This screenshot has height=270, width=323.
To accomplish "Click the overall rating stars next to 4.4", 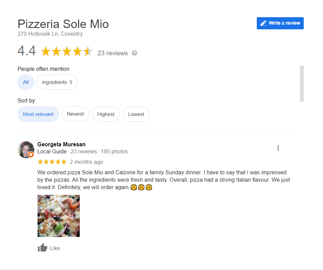I will [67, 51].
